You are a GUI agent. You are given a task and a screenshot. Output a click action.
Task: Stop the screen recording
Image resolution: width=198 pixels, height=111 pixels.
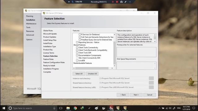click(117, 2)
